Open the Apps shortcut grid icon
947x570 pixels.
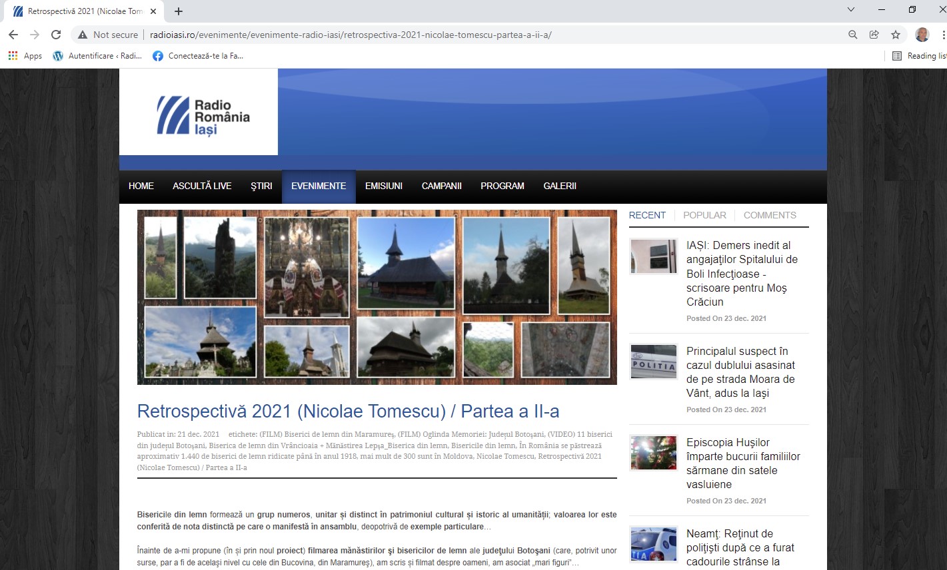tap(13, 56)
